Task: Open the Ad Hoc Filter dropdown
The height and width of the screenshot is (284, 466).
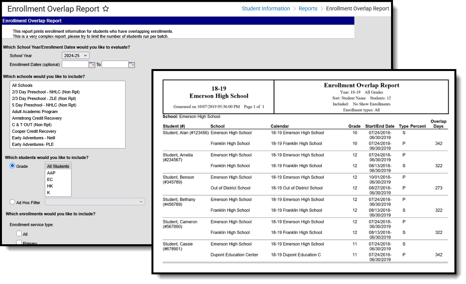Action: point(95,202)
